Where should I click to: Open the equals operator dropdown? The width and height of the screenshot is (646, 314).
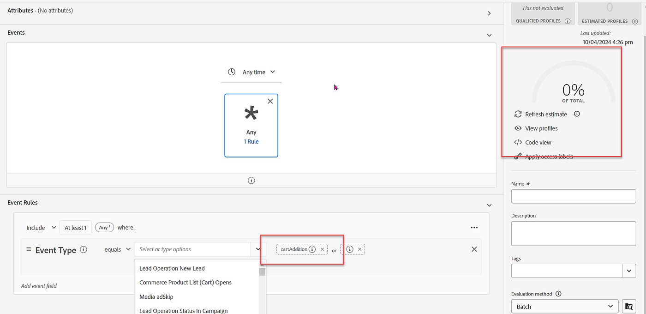tap(118, 249)
